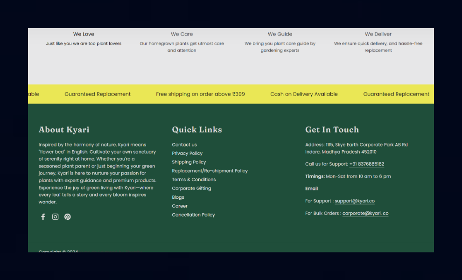Viewport: 462px width, 280px height.
Task: Open Kyari's Pinterest icon
Action: click(x=68, y=217)
